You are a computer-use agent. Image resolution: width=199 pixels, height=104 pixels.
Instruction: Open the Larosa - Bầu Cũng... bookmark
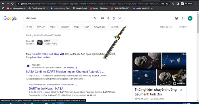pos(99,8)
